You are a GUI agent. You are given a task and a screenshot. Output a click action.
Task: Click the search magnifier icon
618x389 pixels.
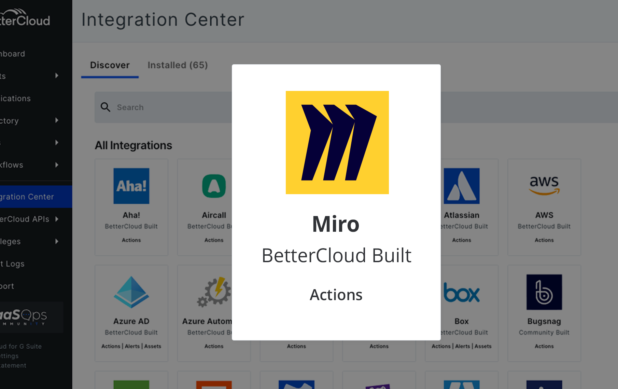(x=106, y=107)
